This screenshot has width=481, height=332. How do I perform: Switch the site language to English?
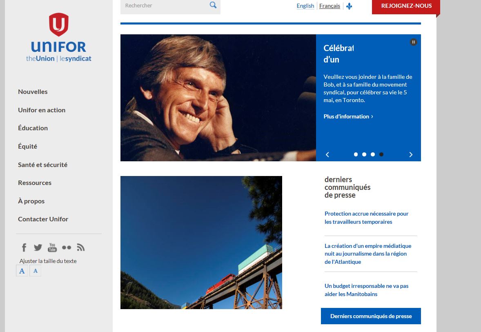coord(305,6)
